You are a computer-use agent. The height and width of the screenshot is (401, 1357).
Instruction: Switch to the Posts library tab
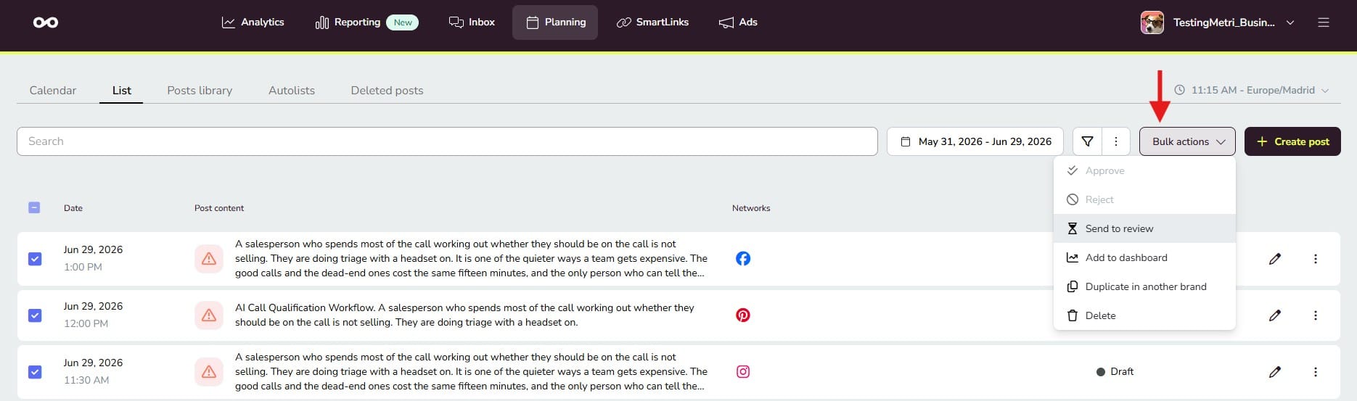(200, 91)
